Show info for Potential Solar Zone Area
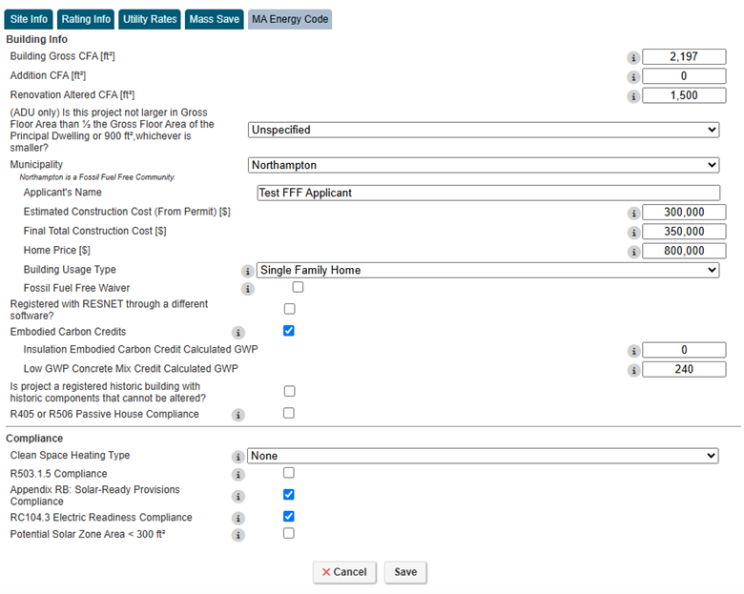The width and height of the screenshot is (744, 594). pyautogui.click(x=238, y=536)
